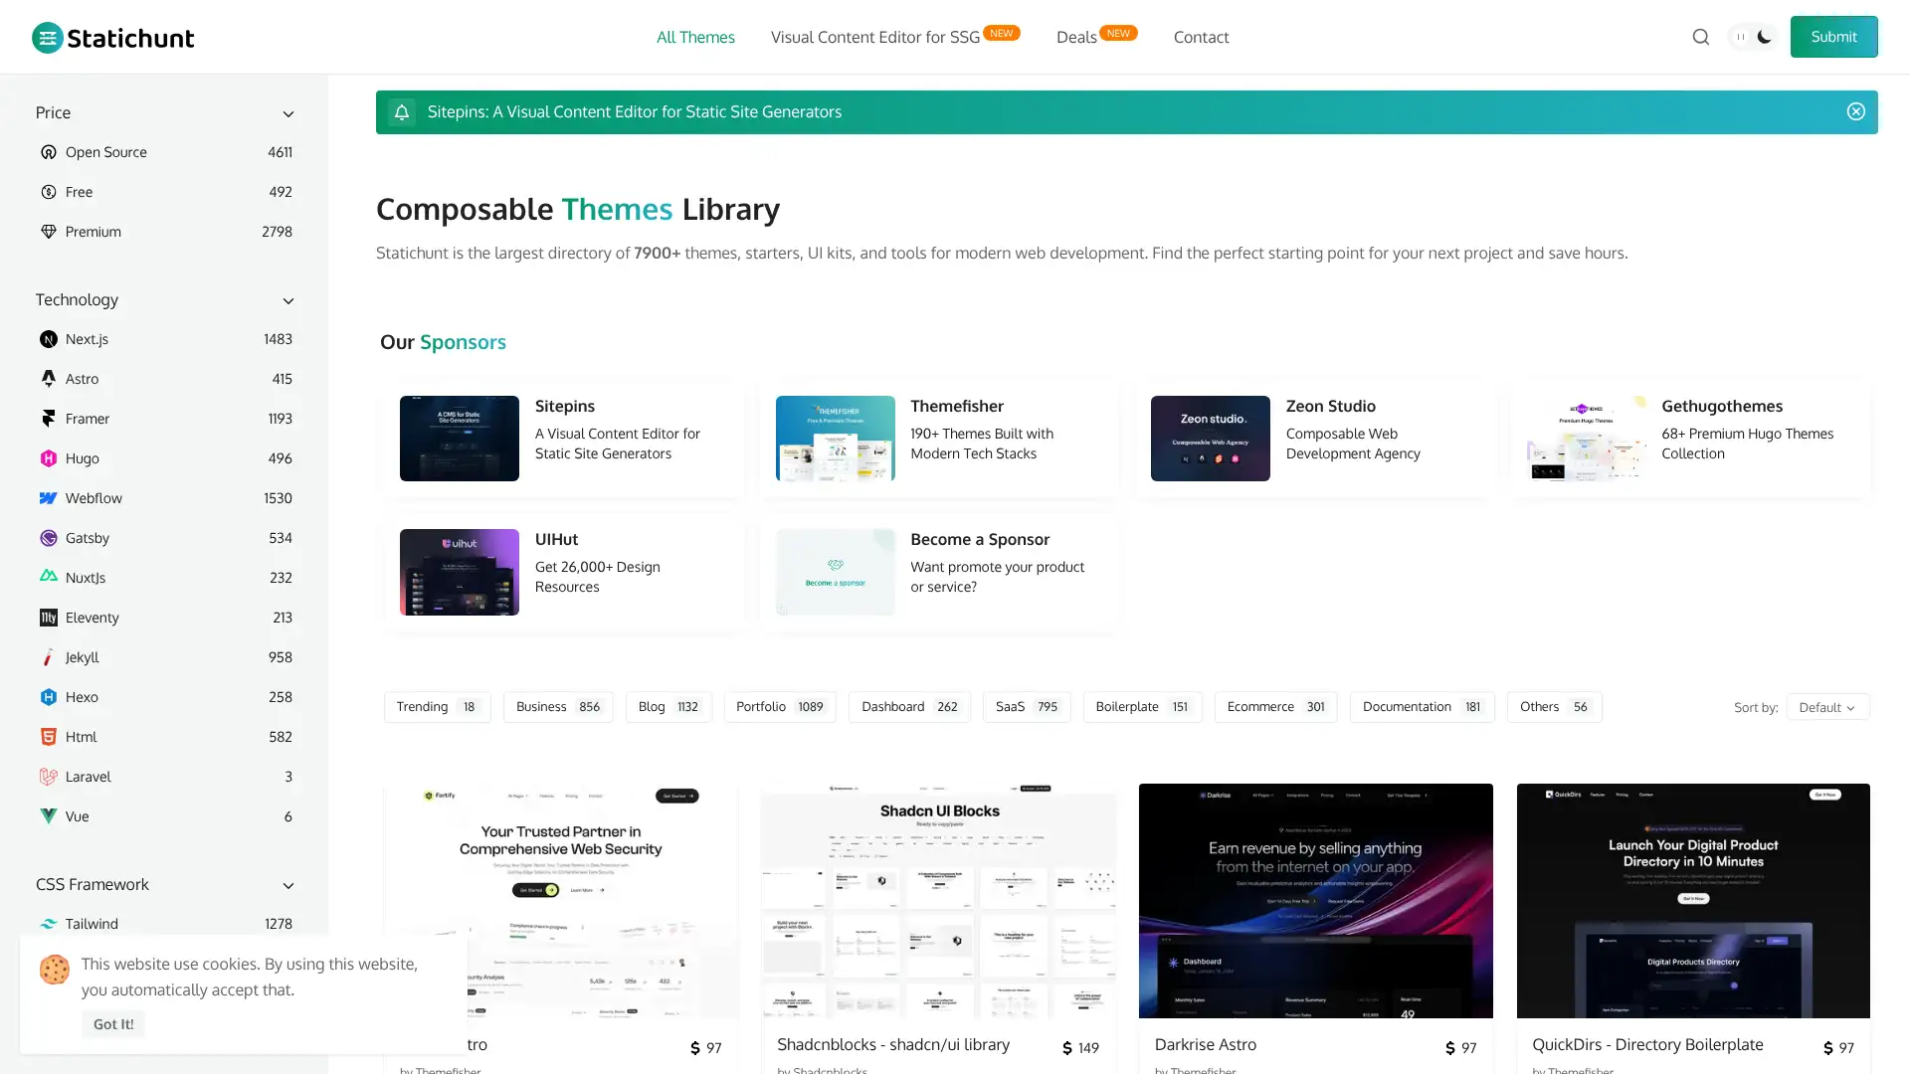The image size is (1910, 1074).
Task: Click the Jekyll technology icon
Action: 48,657
